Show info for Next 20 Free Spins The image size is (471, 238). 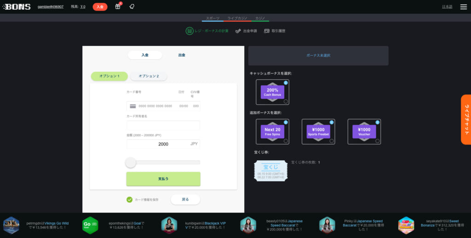click(x=286, y=122)
